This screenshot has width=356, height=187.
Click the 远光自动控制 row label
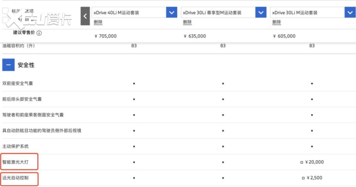[x=15, y=178]
